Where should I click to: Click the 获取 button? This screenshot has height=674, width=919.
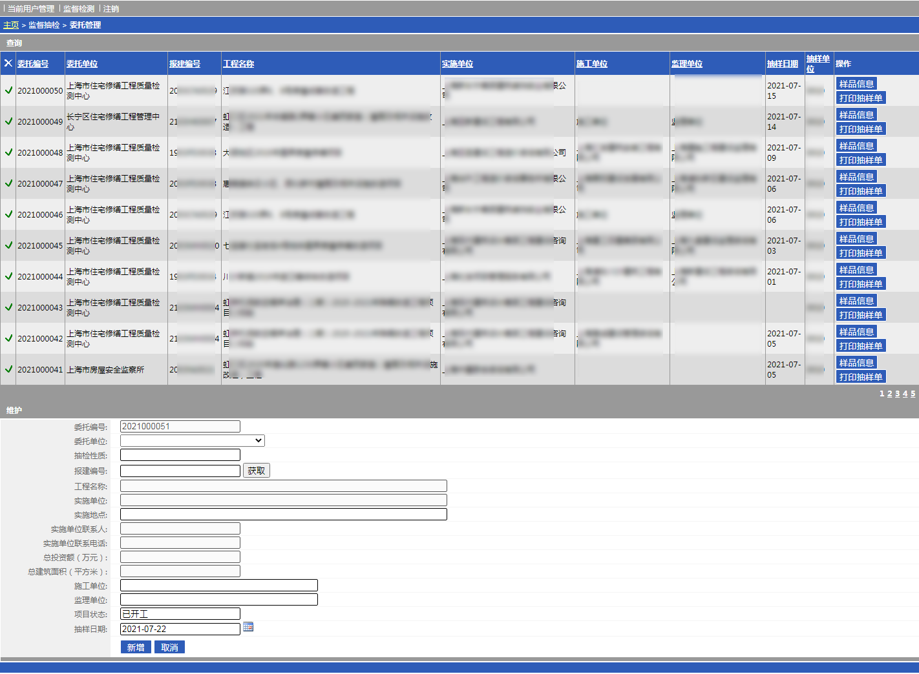(x=257, y=471)
